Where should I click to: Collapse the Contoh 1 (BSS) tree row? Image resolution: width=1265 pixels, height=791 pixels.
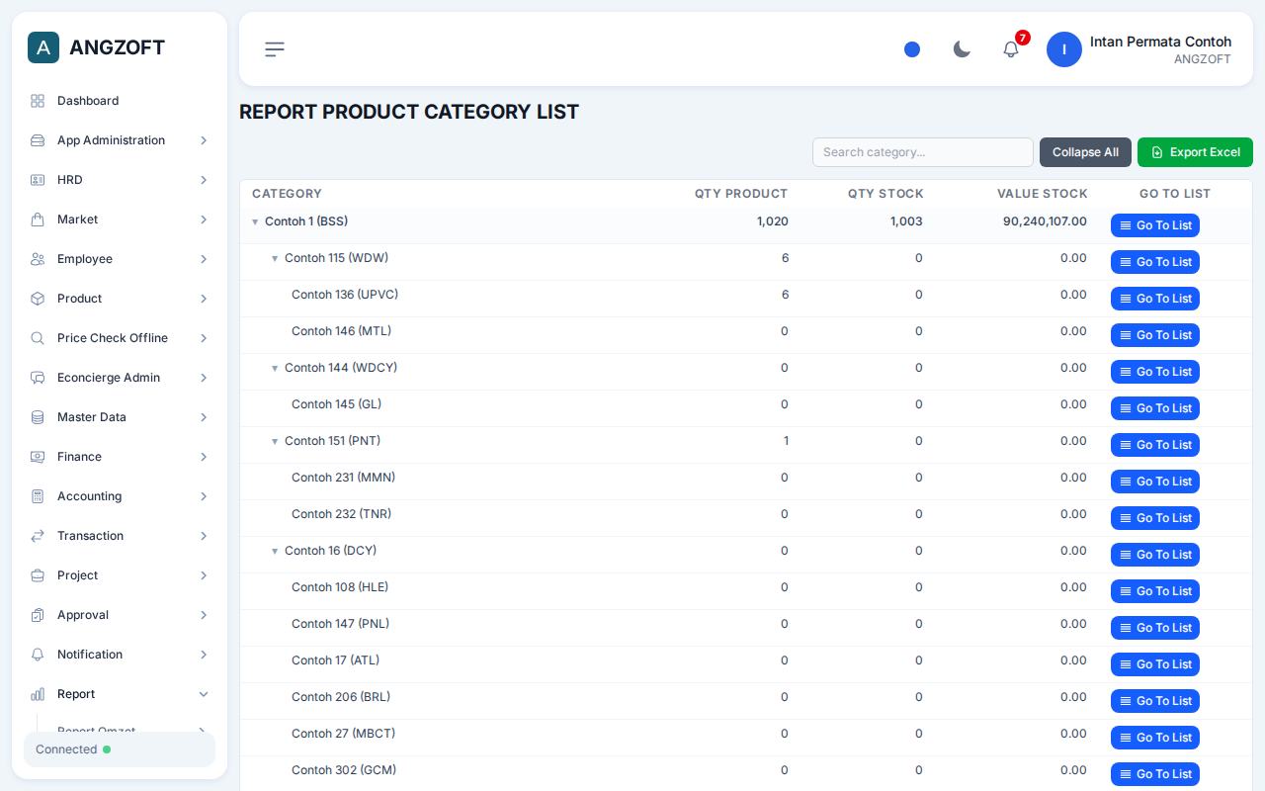(x=255, y=222)
